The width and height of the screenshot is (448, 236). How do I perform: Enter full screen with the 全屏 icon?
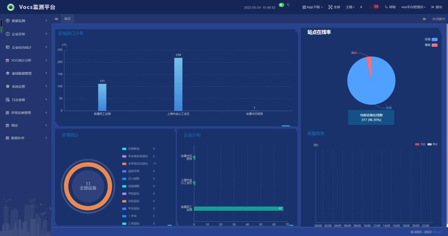(331, 7)
